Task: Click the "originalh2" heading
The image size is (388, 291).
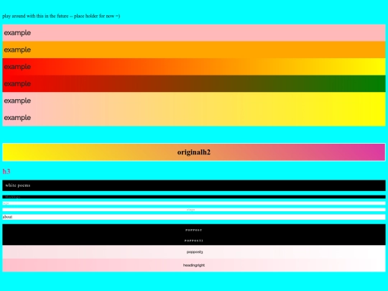Action: point(194,152)
